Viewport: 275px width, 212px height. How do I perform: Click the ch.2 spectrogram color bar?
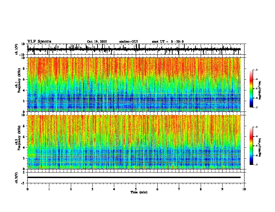pos(251,146)
